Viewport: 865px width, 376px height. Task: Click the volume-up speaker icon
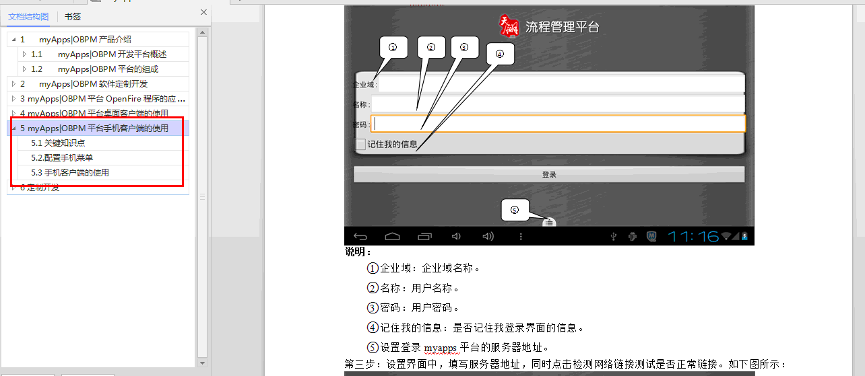coord(488,236)
